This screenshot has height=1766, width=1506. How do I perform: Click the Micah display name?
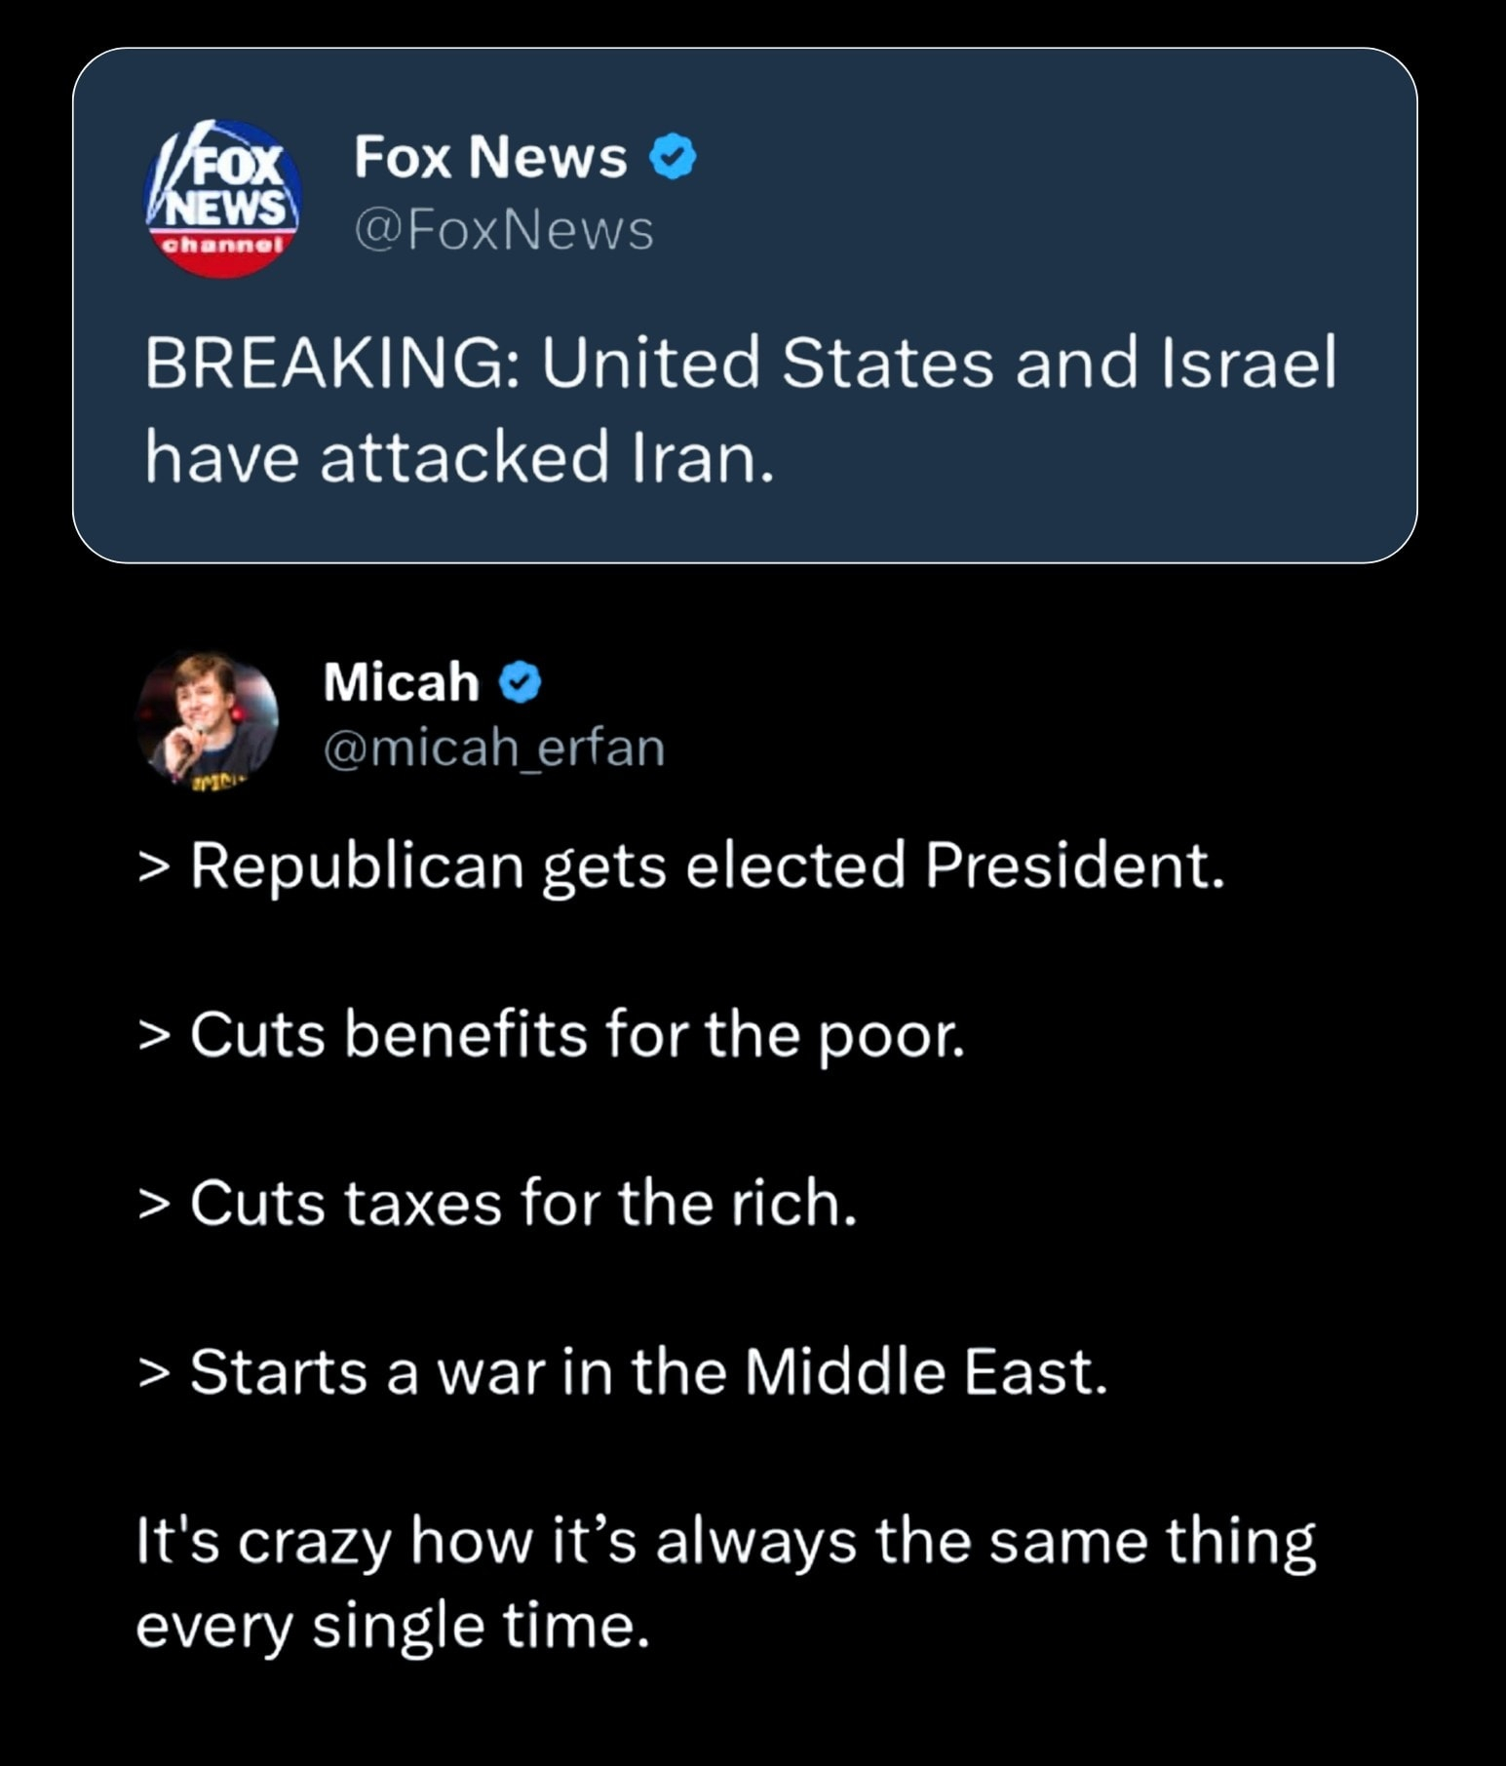point(401,681)
